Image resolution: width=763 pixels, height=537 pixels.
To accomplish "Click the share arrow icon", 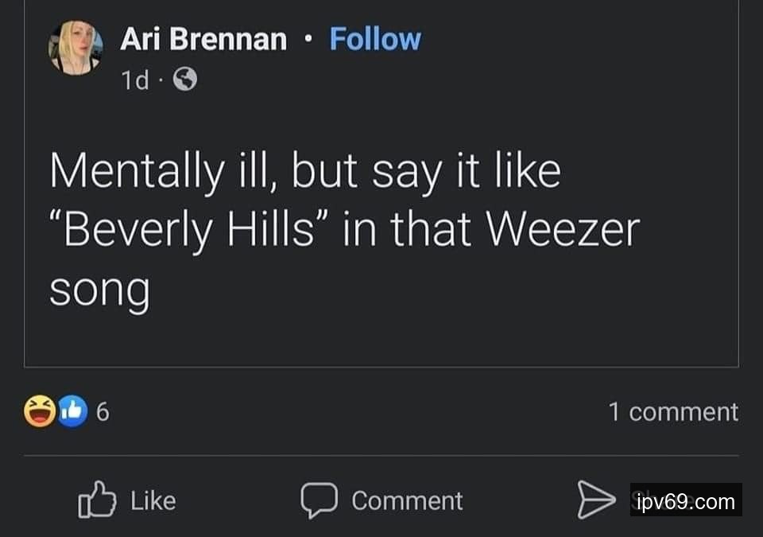I will [596, 500].
